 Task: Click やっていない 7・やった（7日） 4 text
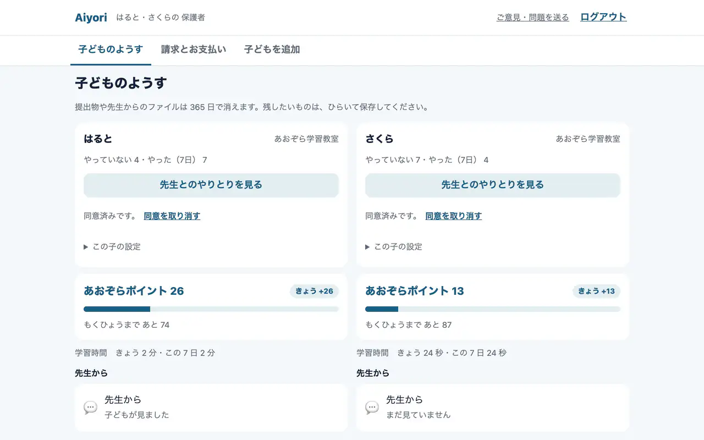tap(427, 160)
